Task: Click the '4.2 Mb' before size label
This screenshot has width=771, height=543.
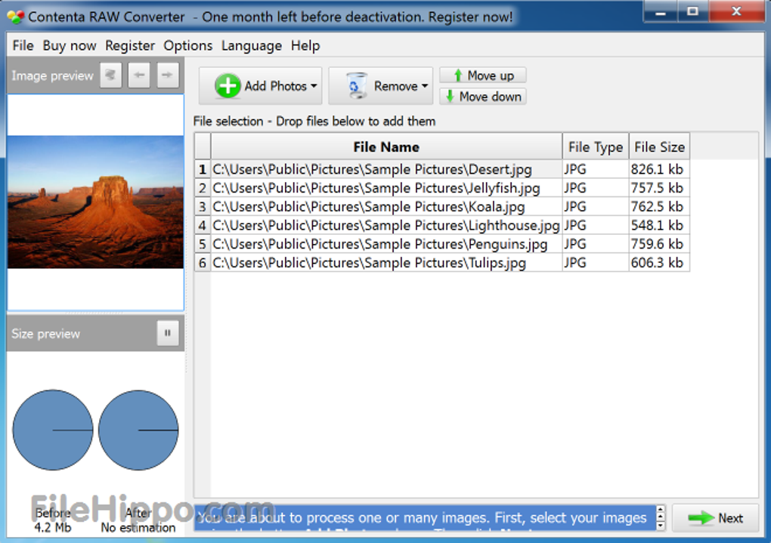Action: (x=53, y=528)
